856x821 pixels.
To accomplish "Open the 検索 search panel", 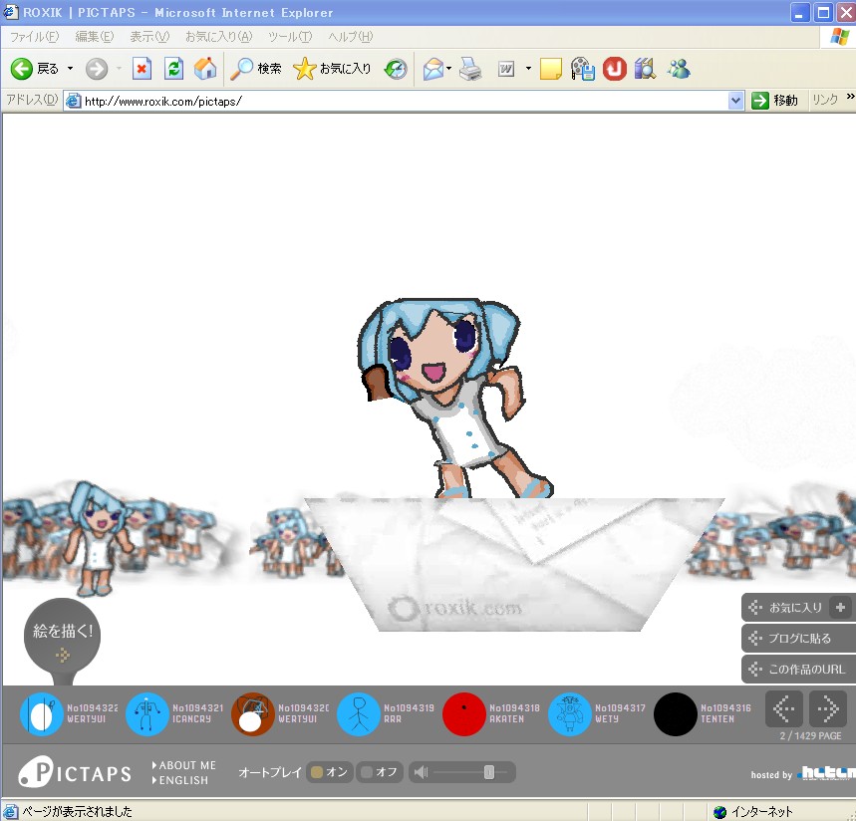I will tap(255, 69).
